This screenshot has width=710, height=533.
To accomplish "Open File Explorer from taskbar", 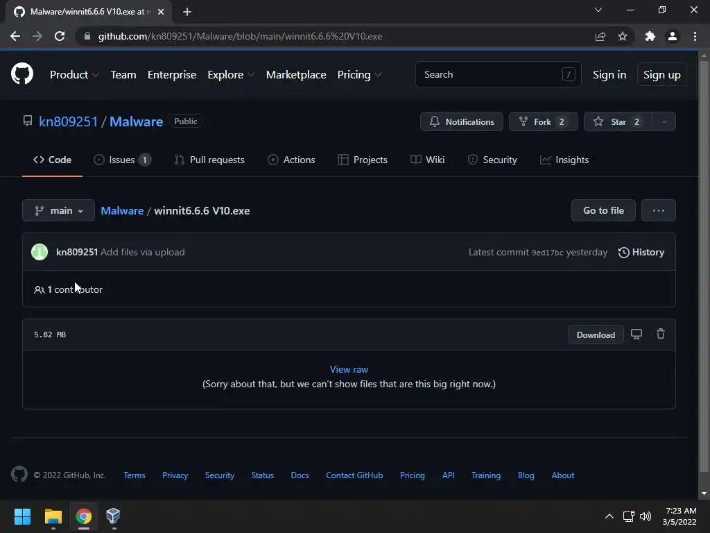I will point(53,516).
